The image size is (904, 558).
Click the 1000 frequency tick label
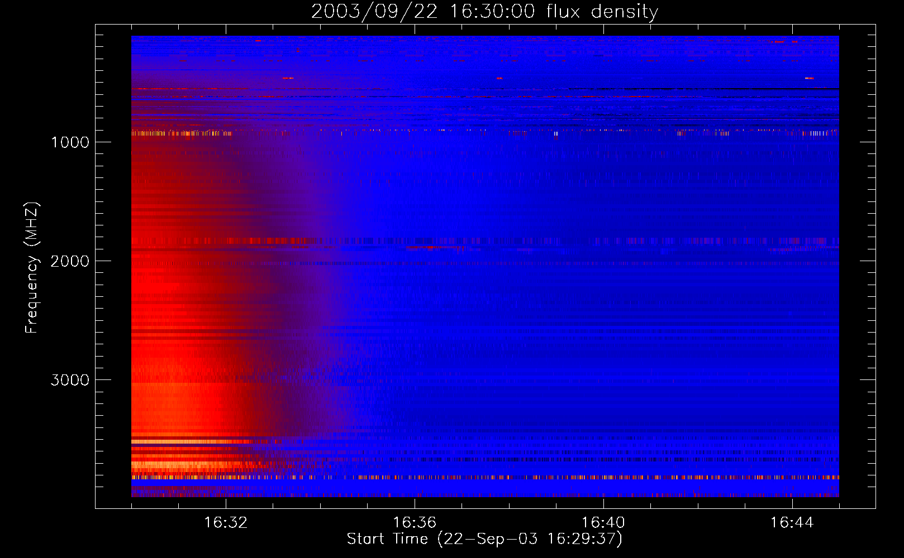tap(70, 142)
